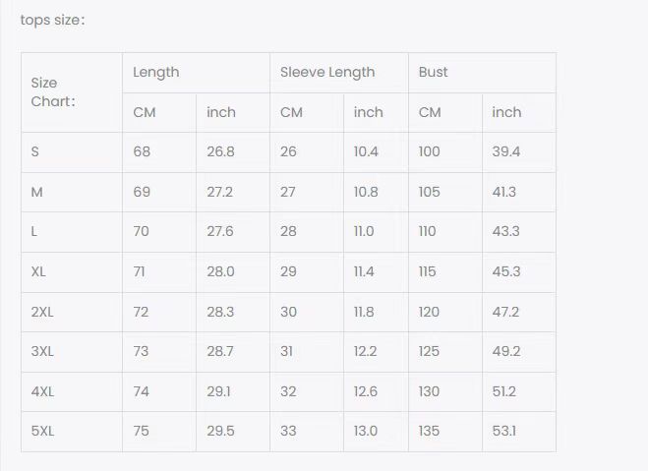648x471 pixels.
Task: Click the 10.8 sleeve length inch value
Action: [x=366, y=192]
